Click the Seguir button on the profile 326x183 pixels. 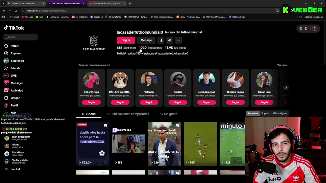pos(126,40)
